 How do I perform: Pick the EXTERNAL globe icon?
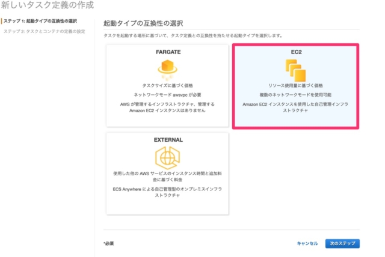click(x=167, y=158)
